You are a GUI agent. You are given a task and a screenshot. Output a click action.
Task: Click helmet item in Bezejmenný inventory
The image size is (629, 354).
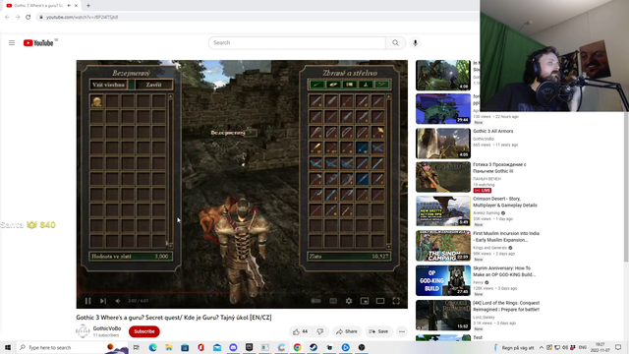[x=96, y=101]
